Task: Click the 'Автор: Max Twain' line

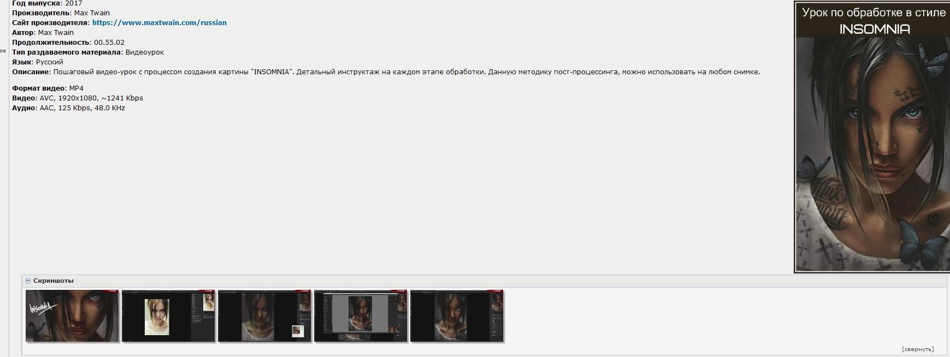Action: pos(43,33)
